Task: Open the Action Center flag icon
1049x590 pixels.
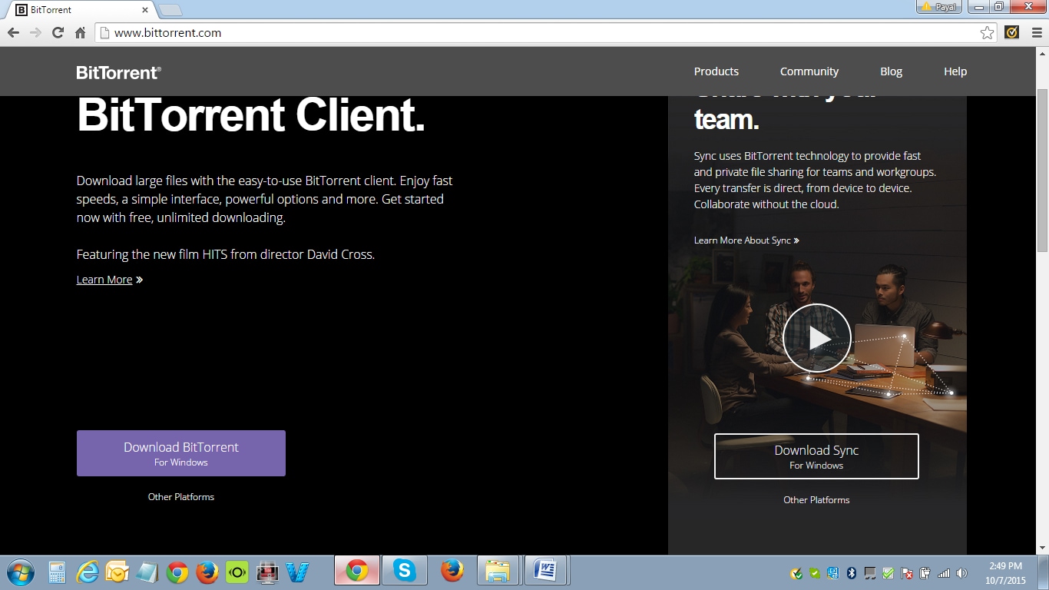Action: pyautogui.click(x=907, y=573)
